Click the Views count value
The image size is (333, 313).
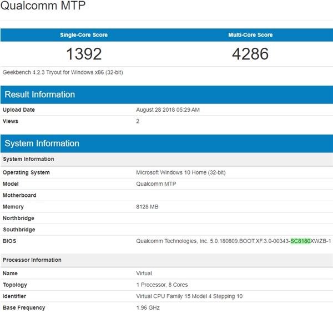coord(138,121)
